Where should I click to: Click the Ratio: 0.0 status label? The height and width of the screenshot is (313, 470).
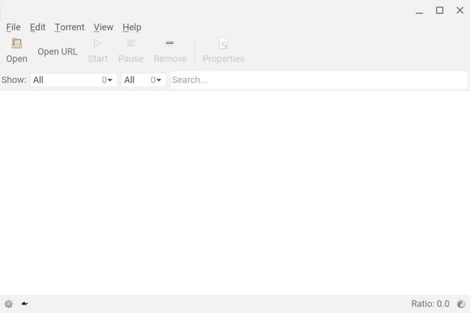click(x=430, y=303)
